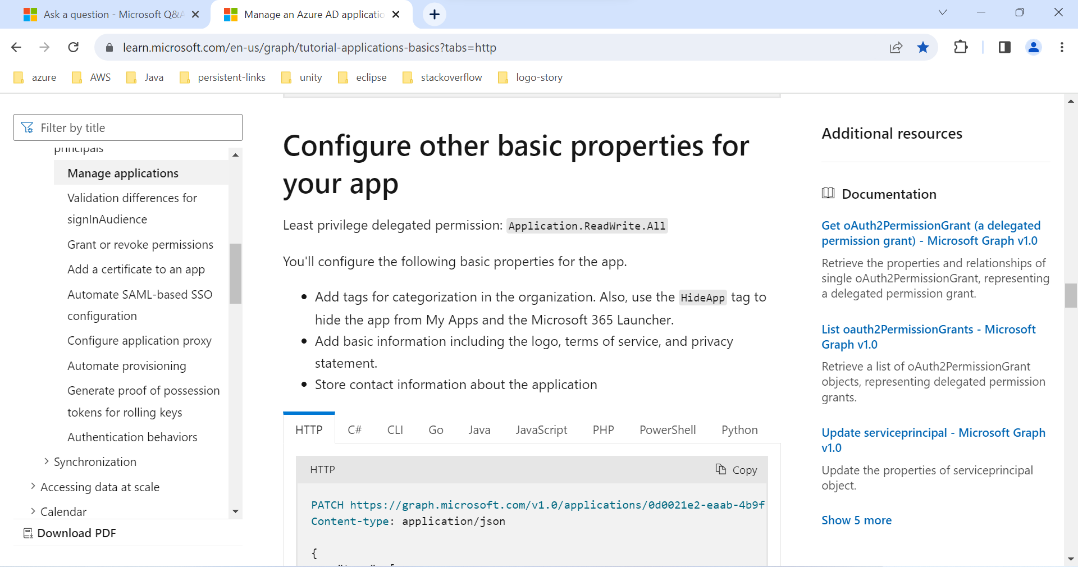The height and width of the screenshot is (567, 1078).
Task: View site info via padlock icon
Action: (x=109, y=48)
